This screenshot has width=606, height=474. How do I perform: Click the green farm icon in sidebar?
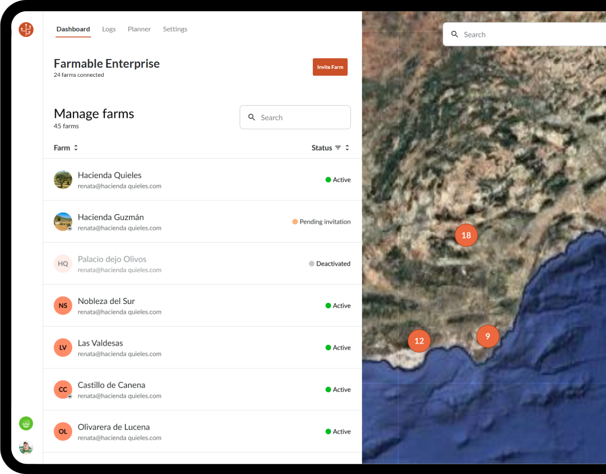click(26, 423)
